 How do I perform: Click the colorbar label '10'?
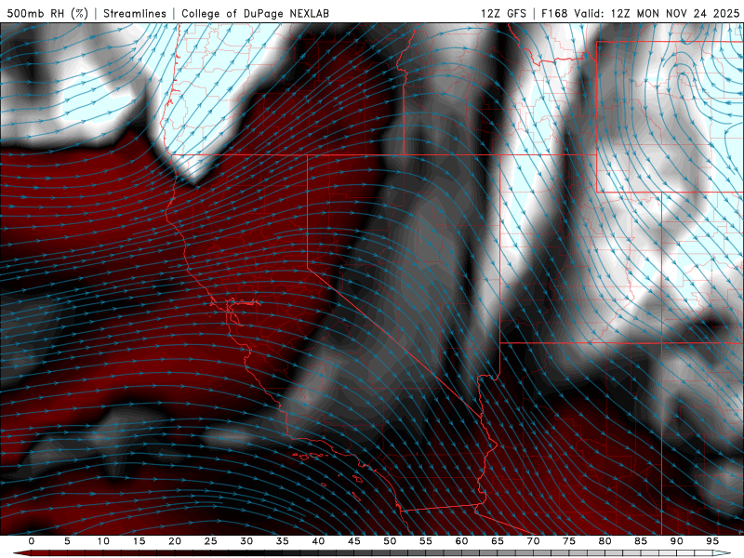tap(103, 541)
